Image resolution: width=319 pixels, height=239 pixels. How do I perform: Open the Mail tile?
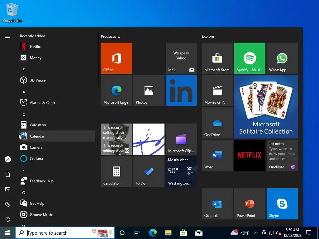tap(181, 58)
